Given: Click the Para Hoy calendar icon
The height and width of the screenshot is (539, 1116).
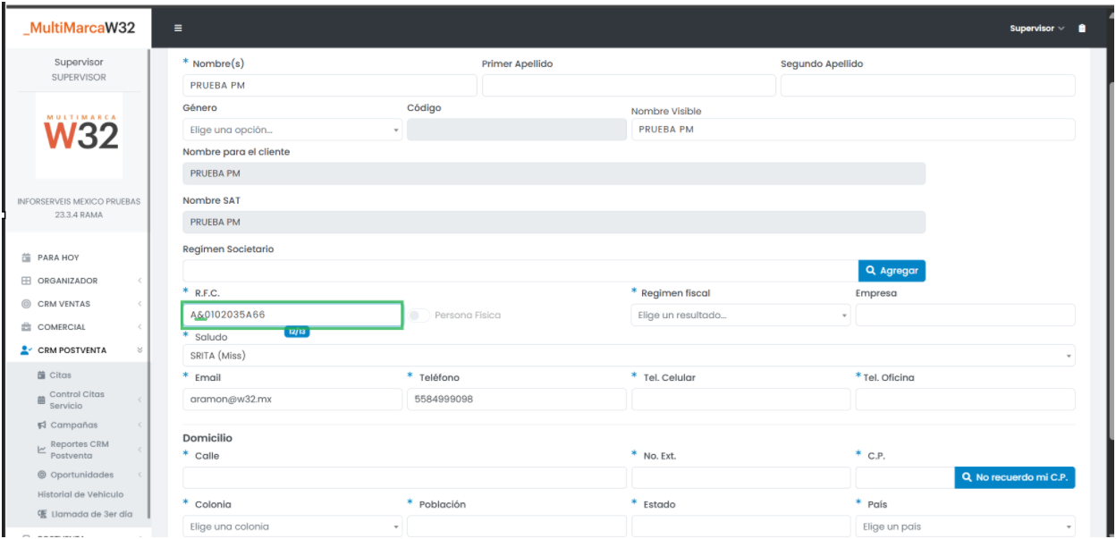Looking at the screenshot, I should 27,257.
